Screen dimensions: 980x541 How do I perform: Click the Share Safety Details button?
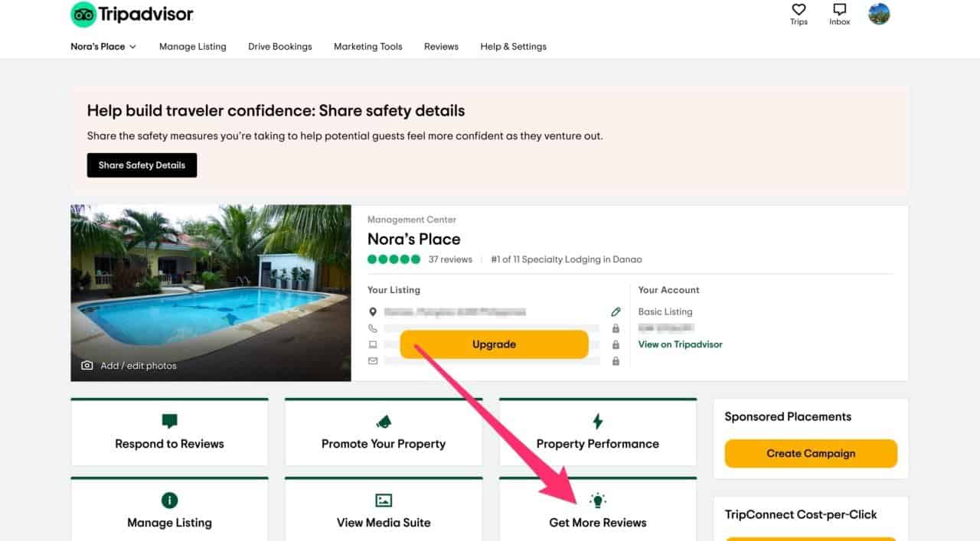tap(142, 165)
